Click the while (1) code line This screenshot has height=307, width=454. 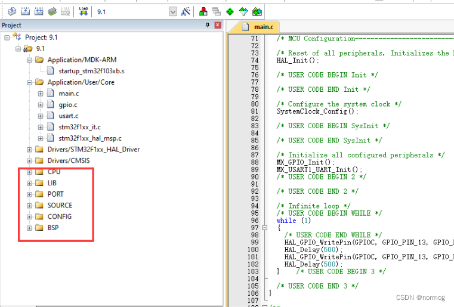pyautogui.click(x=294, y=221)
